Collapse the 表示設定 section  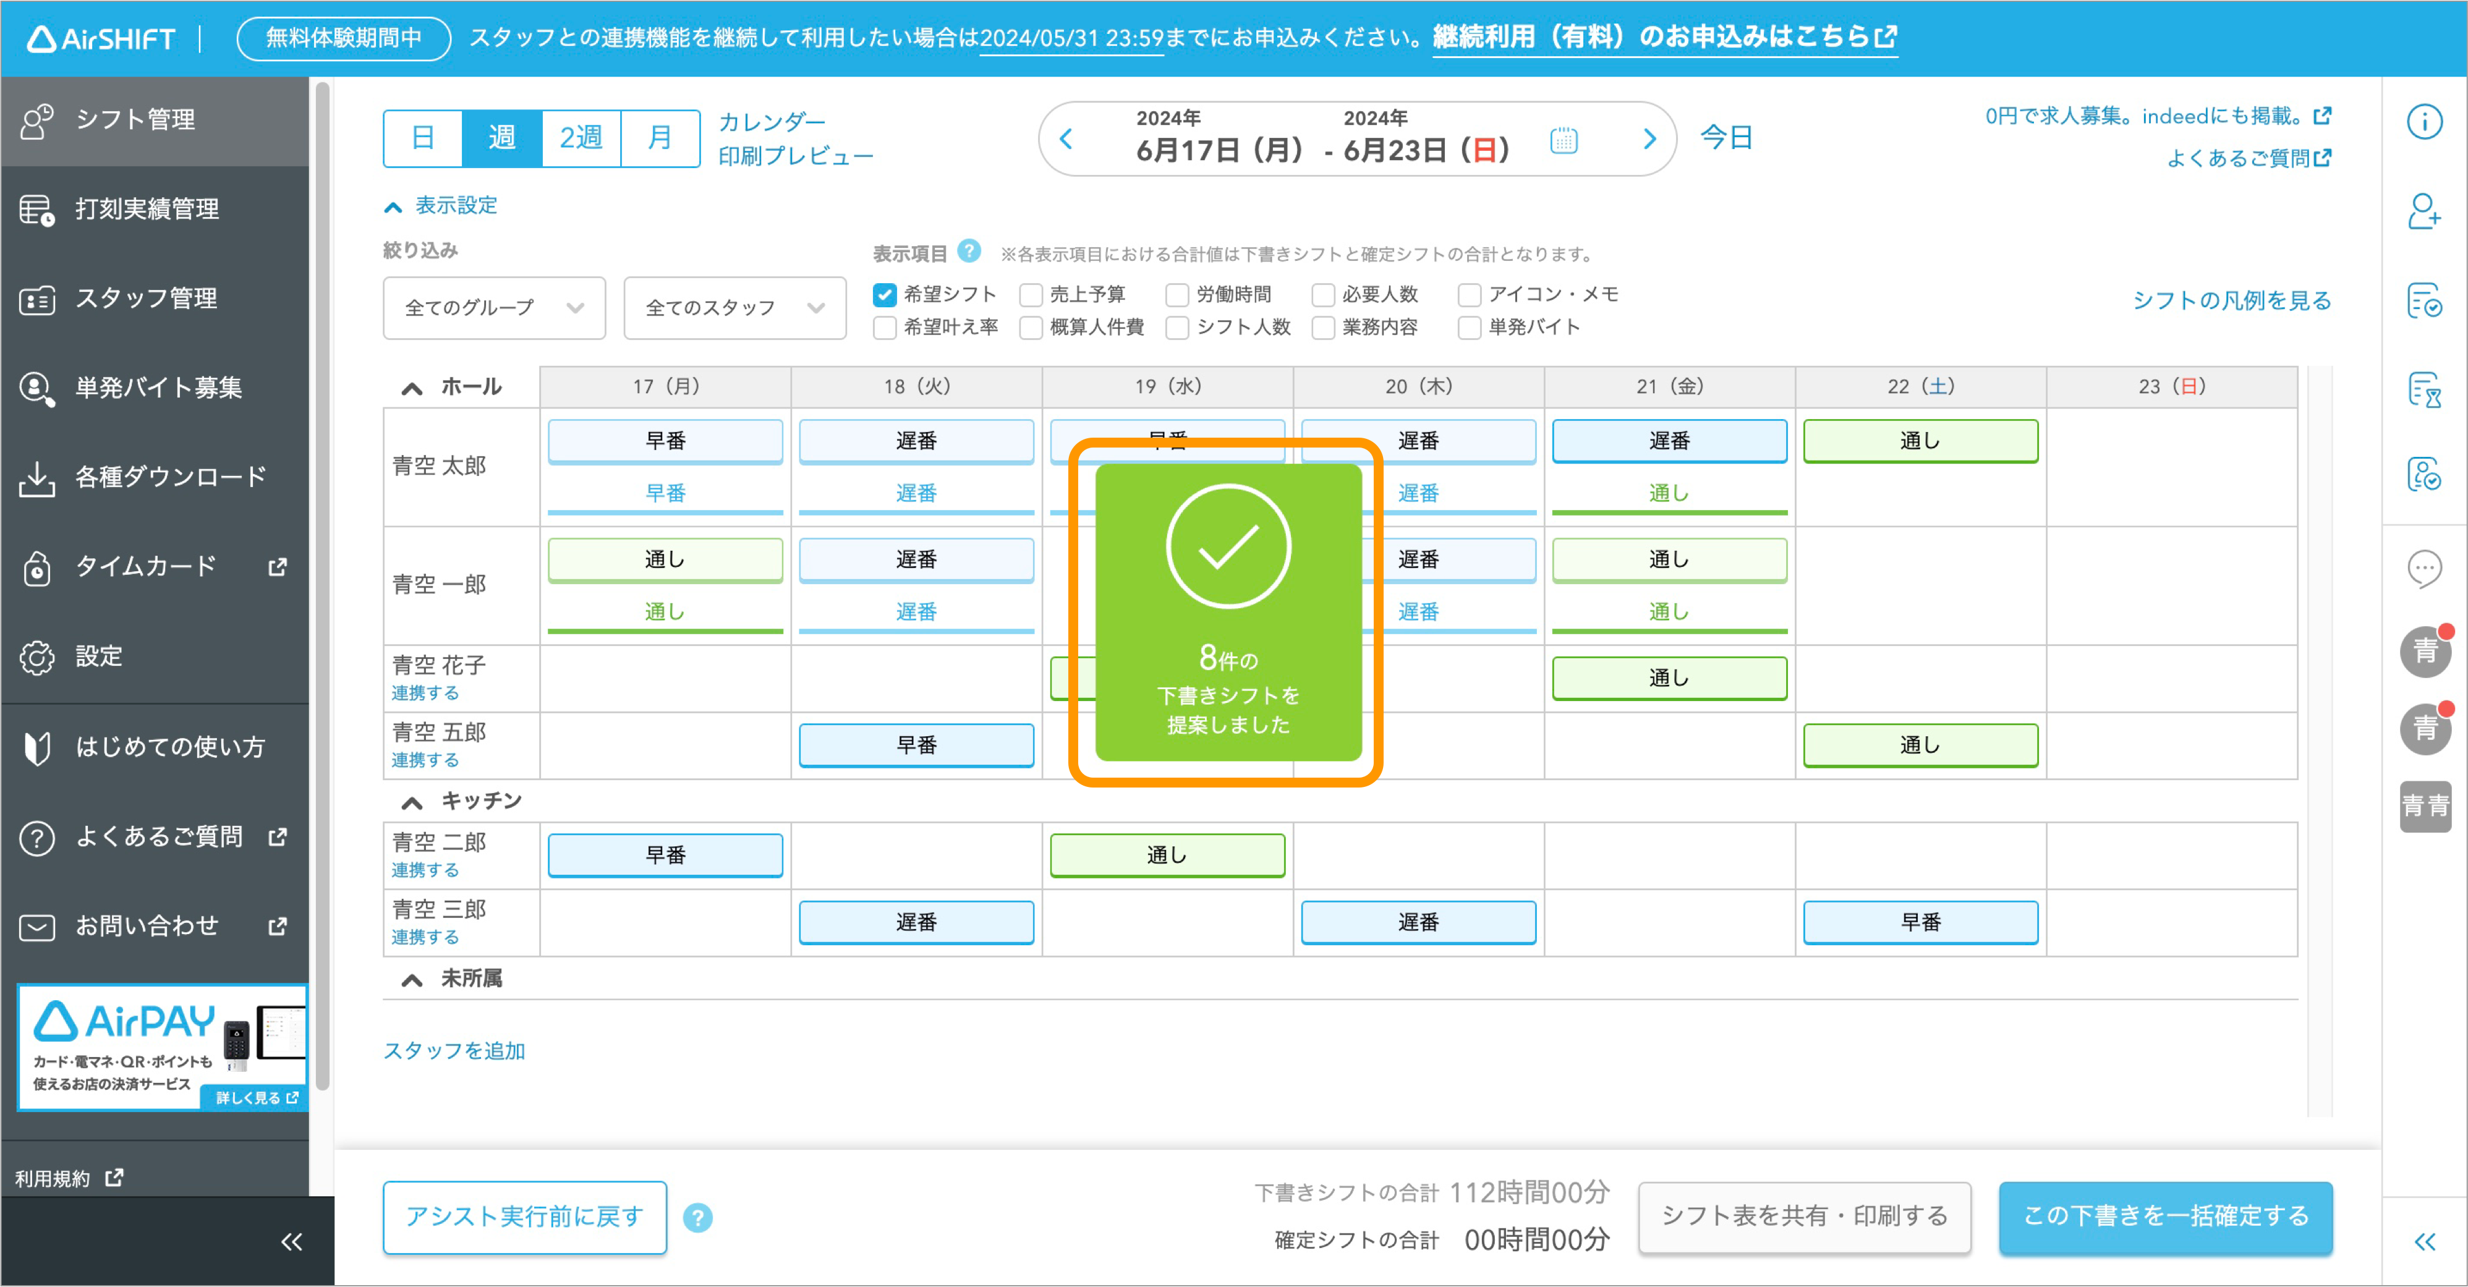(x=441, y=205)
